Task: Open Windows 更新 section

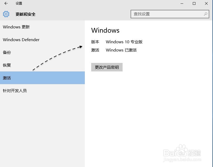Action: pyautogui.click(x=42, y=27)
